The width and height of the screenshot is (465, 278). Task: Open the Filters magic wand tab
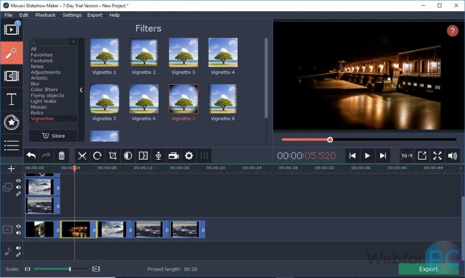coord(11,53)
